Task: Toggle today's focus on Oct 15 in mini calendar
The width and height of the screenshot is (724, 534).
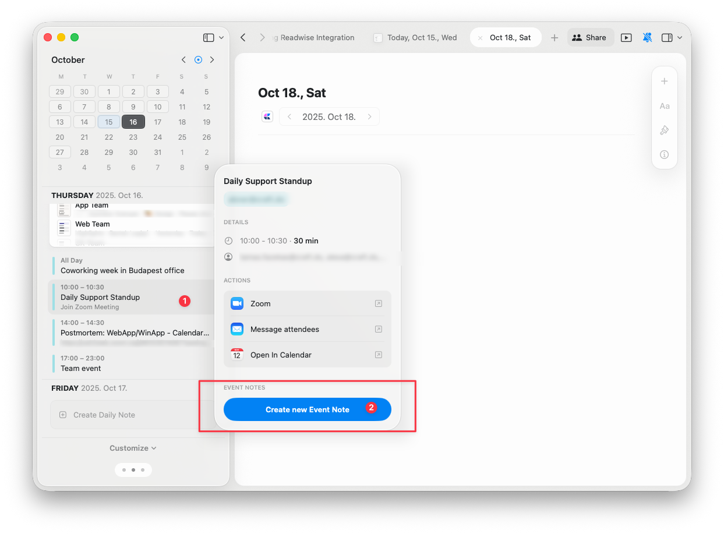Action: [x=108, y=122]
